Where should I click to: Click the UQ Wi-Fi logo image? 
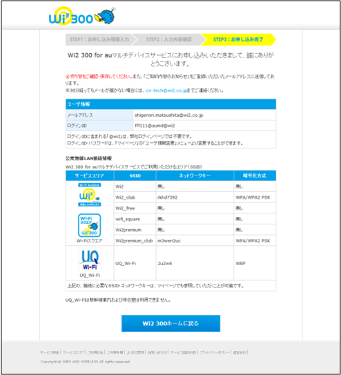pos(90,260)
